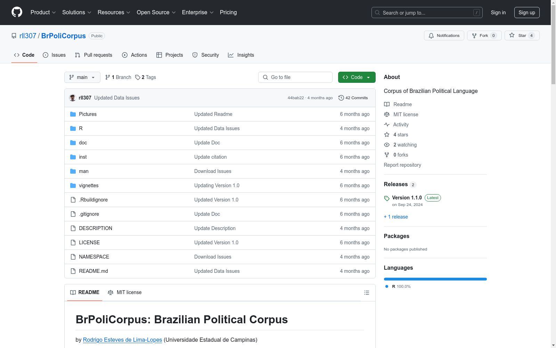Click the + 1 release link
The height and width of the screenshot is (348, 556).
(396, 217)
